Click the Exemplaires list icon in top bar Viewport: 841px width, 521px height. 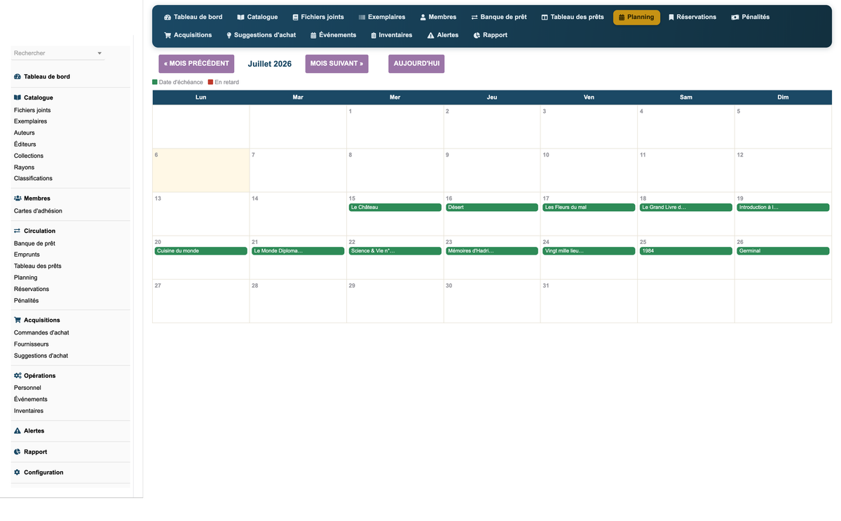pyautogui.click(x=362, y=18)
